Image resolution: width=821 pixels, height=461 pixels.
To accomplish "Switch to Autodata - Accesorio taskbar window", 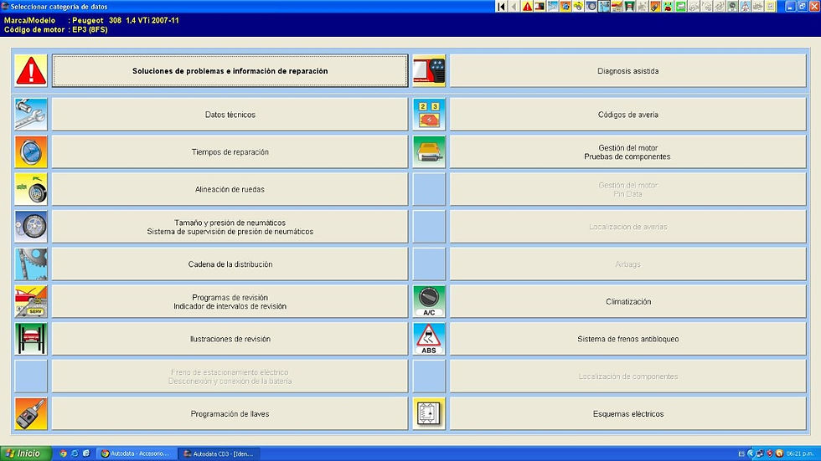I will point(137,453).
